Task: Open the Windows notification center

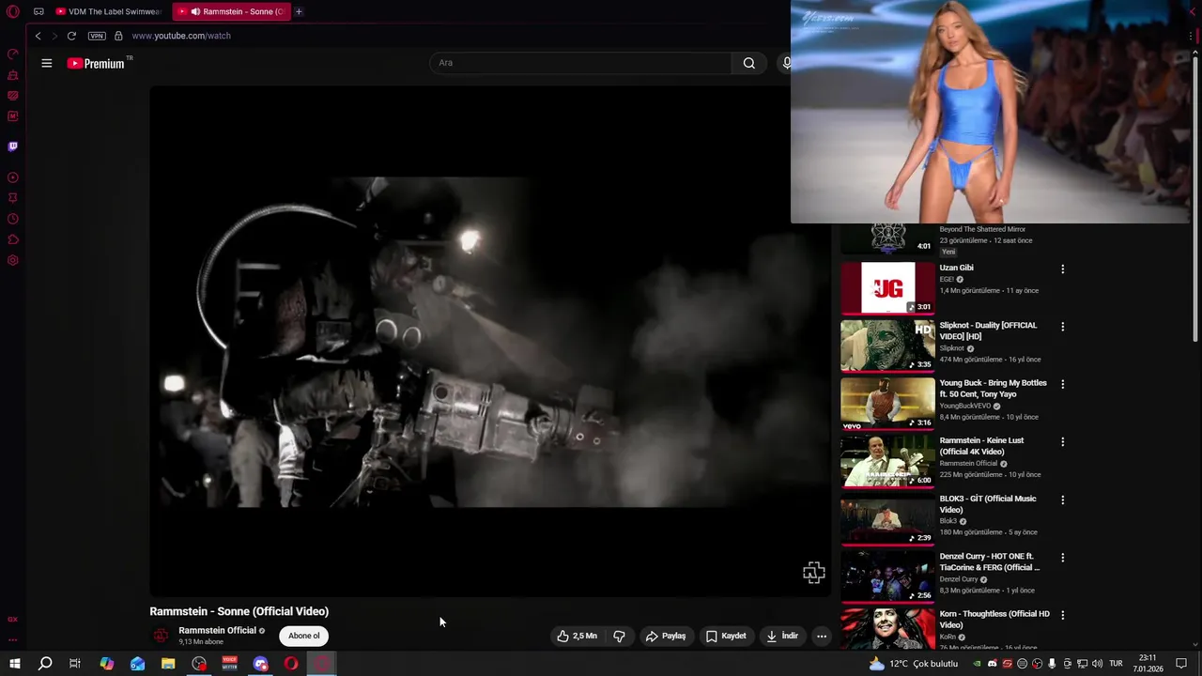Action: pos(1181,664)
